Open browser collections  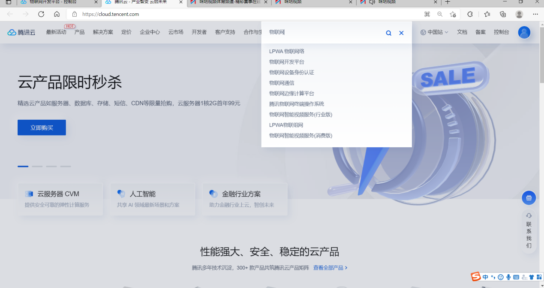click(503, 14)
